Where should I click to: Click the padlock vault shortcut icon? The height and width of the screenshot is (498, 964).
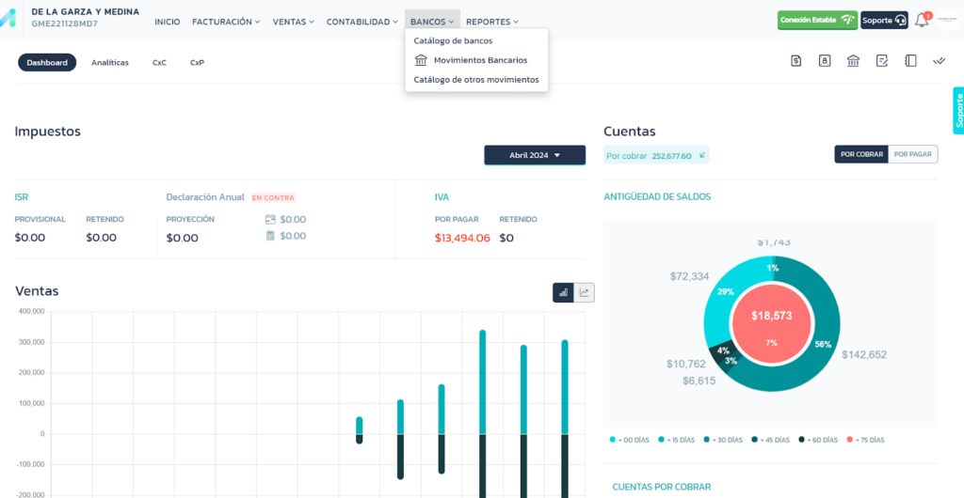tap(825, 61)
